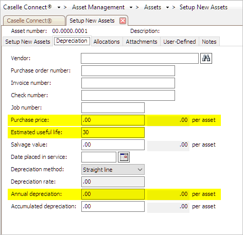243x235 pixels.
Task: Switch to the Allocations tab
Action: (107, 42)
